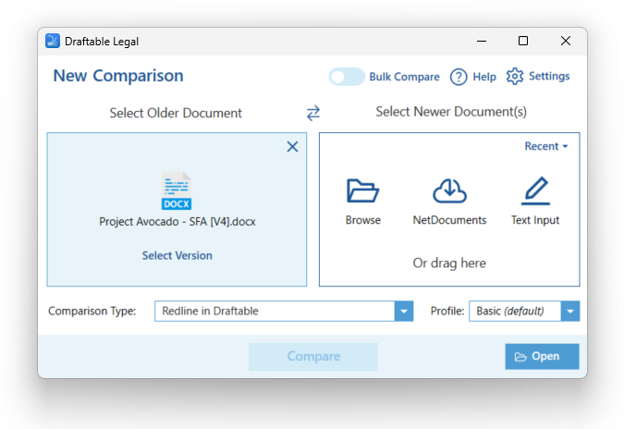Click the Or drag here area text

tap(449, 264)
